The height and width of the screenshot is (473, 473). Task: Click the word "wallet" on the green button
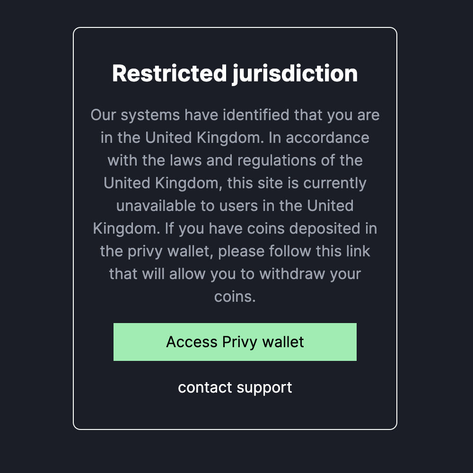(x=283, y=342)
